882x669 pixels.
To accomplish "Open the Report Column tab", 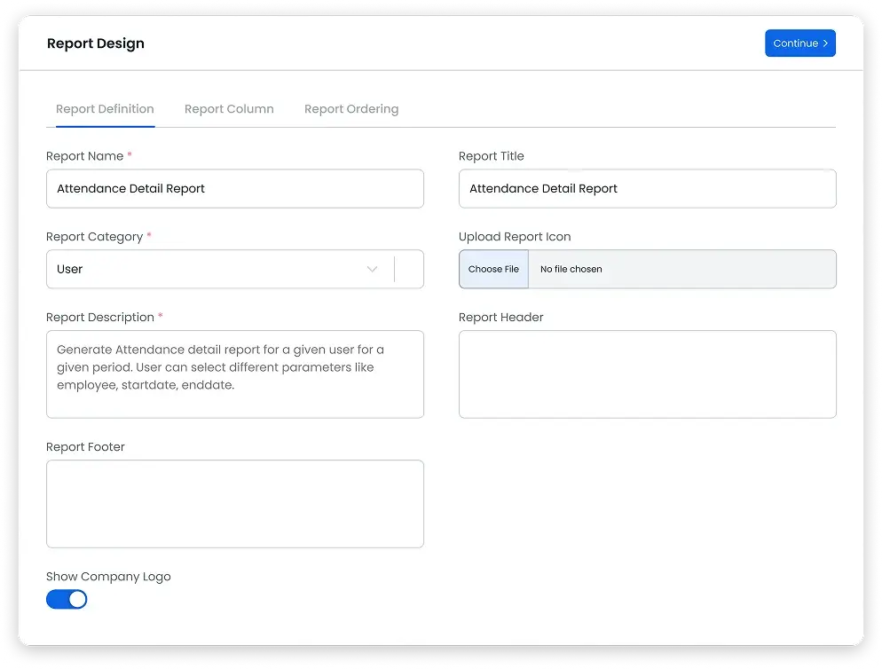I will tap(229, 109).
